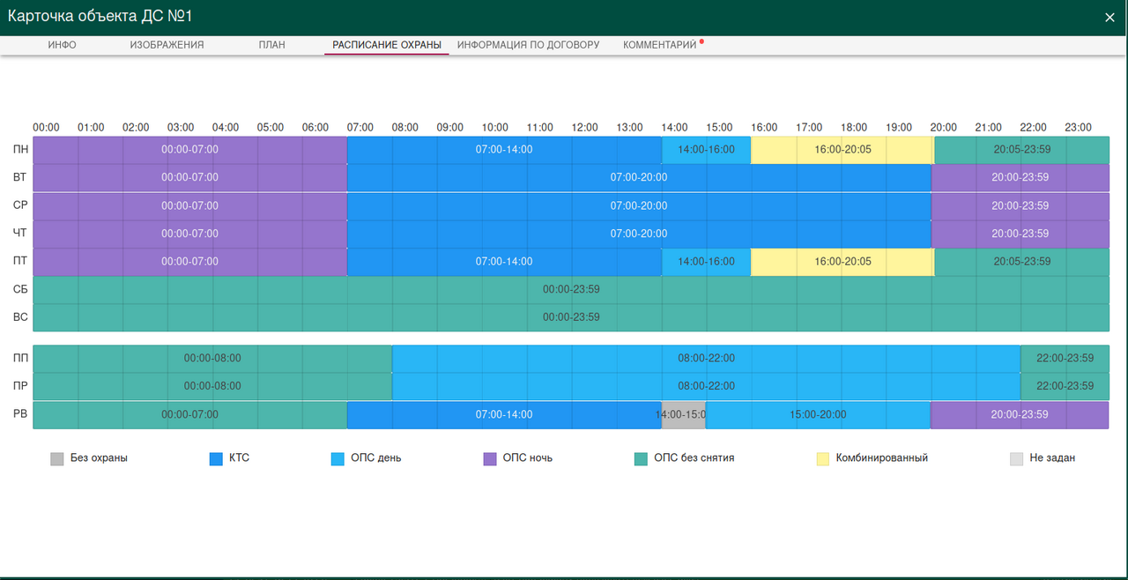1128x580 pixels.
Task: Click Friday 14:00-16:00 light blue block
Action: tap(706, 262)
